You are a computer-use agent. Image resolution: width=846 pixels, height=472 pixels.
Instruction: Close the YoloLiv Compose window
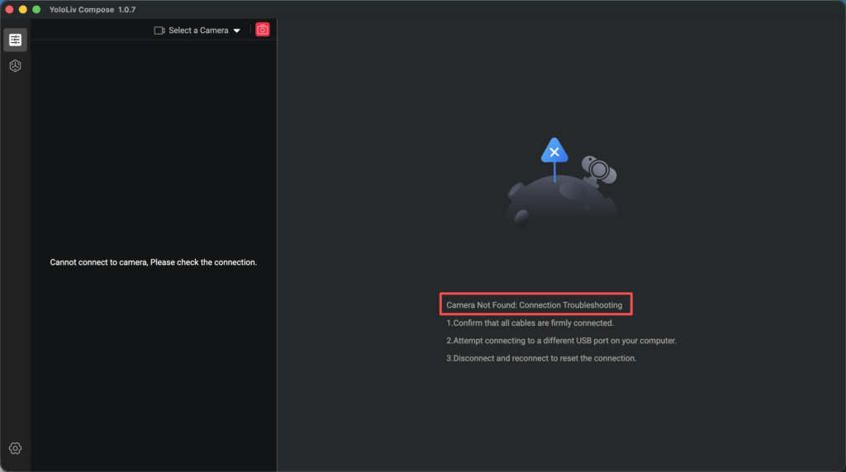10,9
